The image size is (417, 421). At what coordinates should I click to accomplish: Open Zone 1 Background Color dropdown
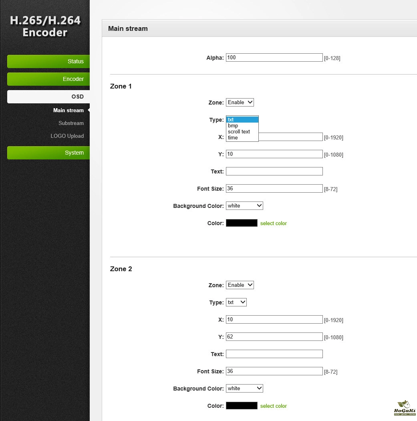point(244,205)
